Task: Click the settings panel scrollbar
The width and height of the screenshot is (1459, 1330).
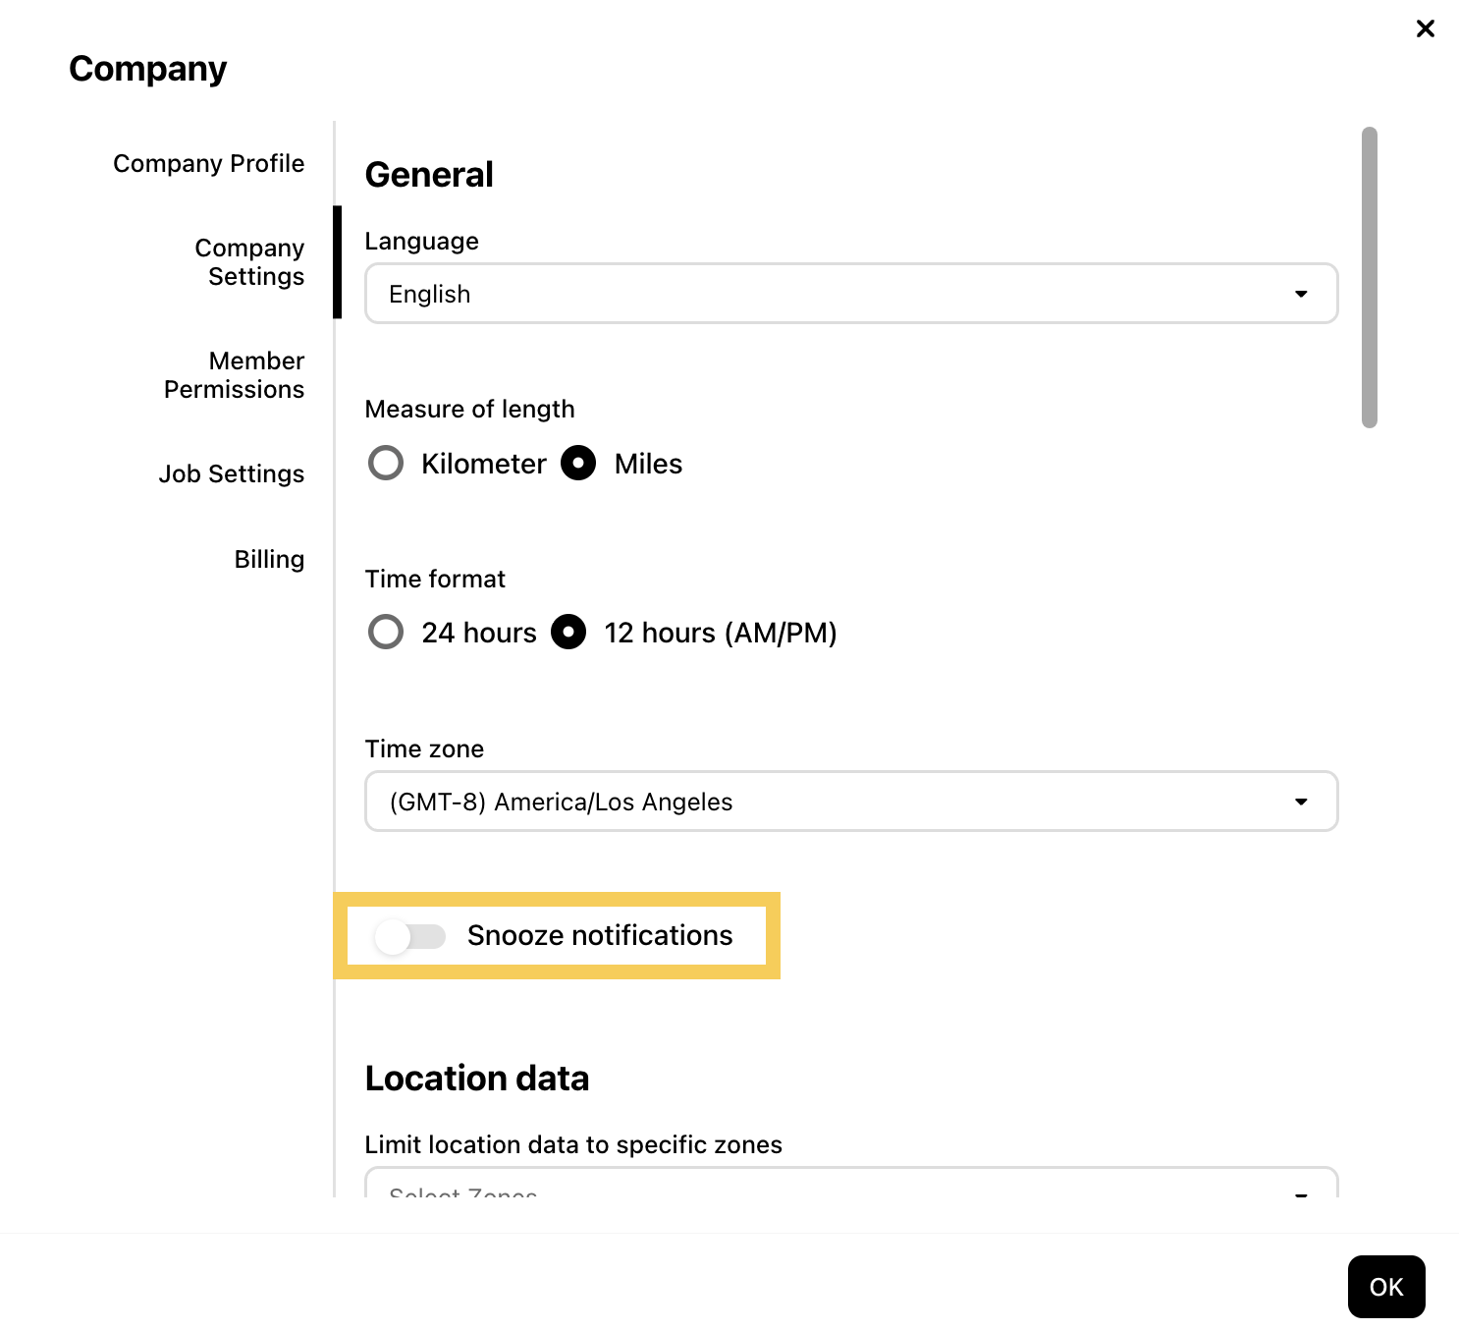Action: coord(1370,277)
